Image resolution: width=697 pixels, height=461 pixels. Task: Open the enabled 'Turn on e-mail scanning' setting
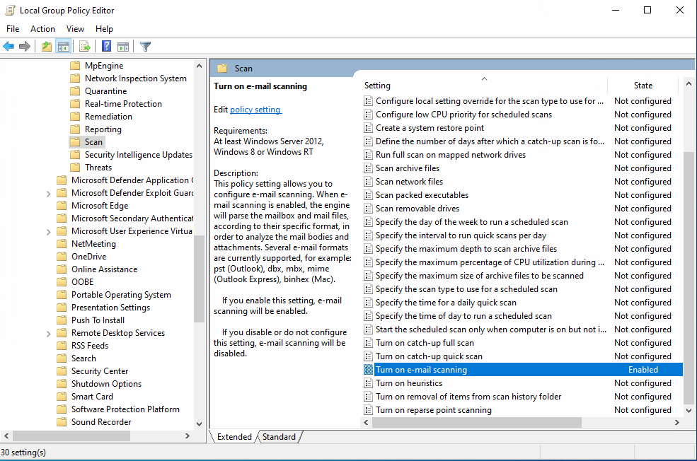pos(421,369)
